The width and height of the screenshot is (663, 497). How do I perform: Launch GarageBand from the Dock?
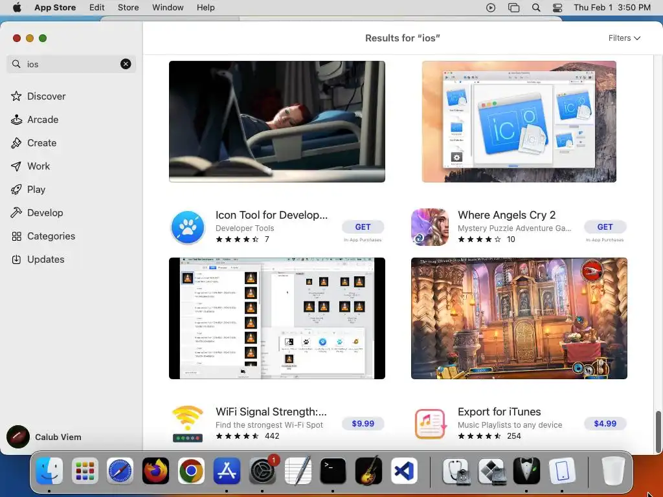point(368,471)
